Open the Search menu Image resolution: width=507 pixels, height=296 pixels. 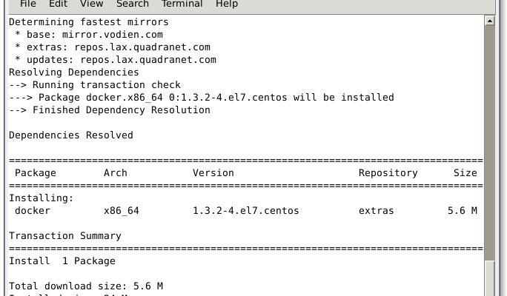coord(133,4)
